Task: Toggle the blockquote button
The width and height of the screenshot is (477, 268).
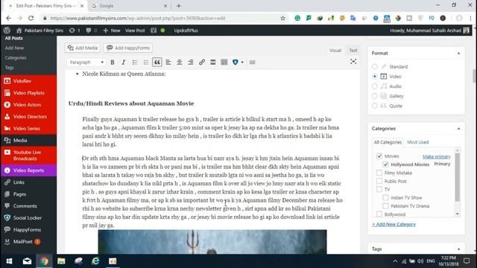Action: 157,63
